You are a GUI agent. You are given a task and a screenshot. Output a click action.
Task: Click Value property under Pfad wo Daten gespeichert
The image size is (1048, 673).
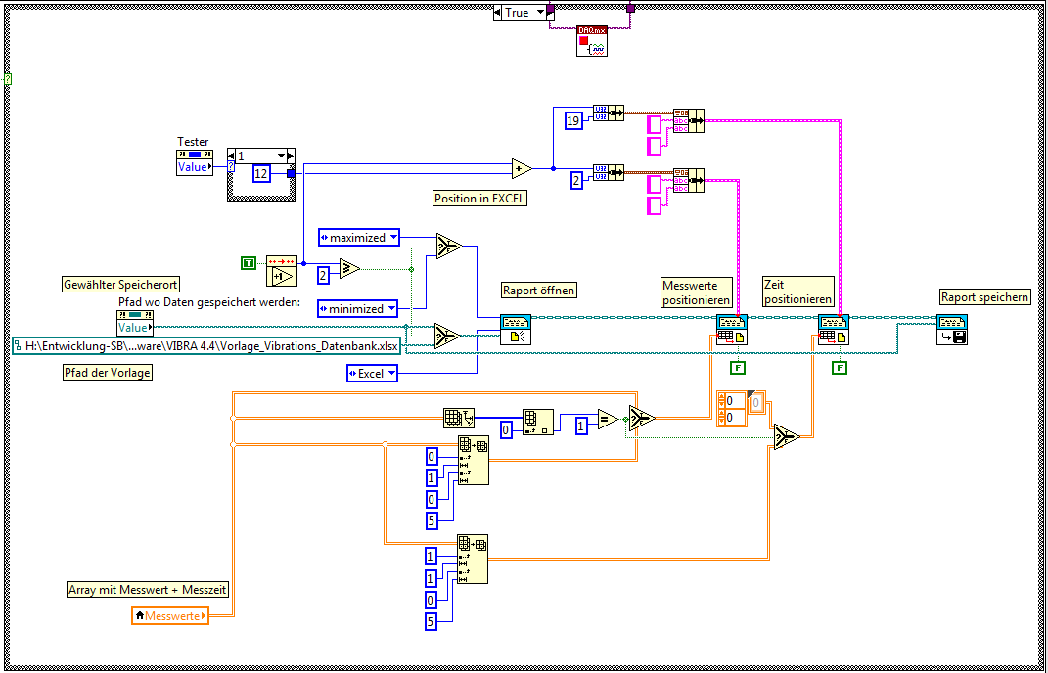point(135,328)
